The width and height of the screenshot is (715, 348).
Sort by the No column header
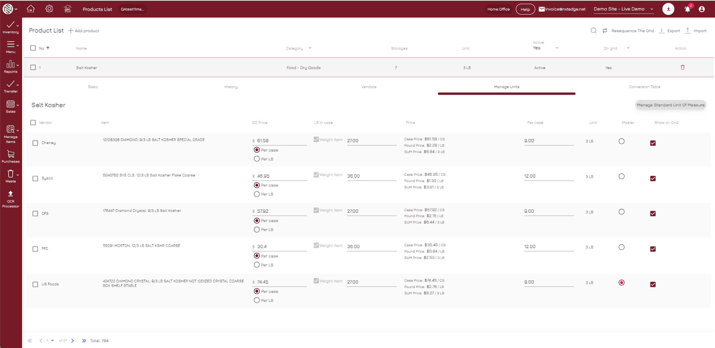[x=44, y=48]
